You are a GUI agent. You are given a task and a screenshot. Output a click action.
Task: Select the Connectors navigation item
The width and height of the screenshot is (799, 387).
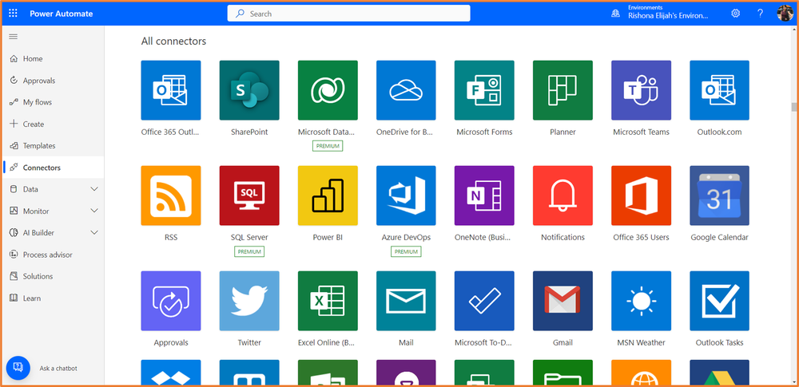(x=54, y=168)
